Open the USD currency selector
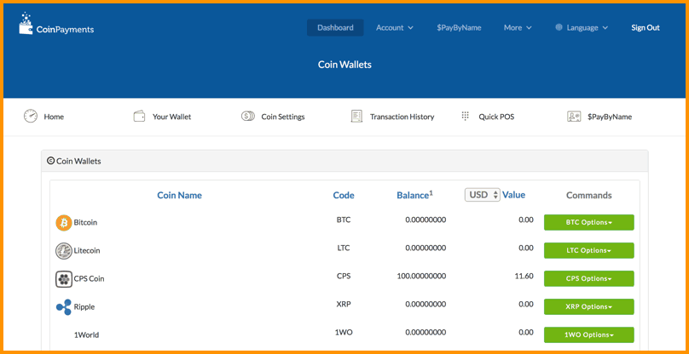Screen dimensions: 689x354 coord(483,195)
